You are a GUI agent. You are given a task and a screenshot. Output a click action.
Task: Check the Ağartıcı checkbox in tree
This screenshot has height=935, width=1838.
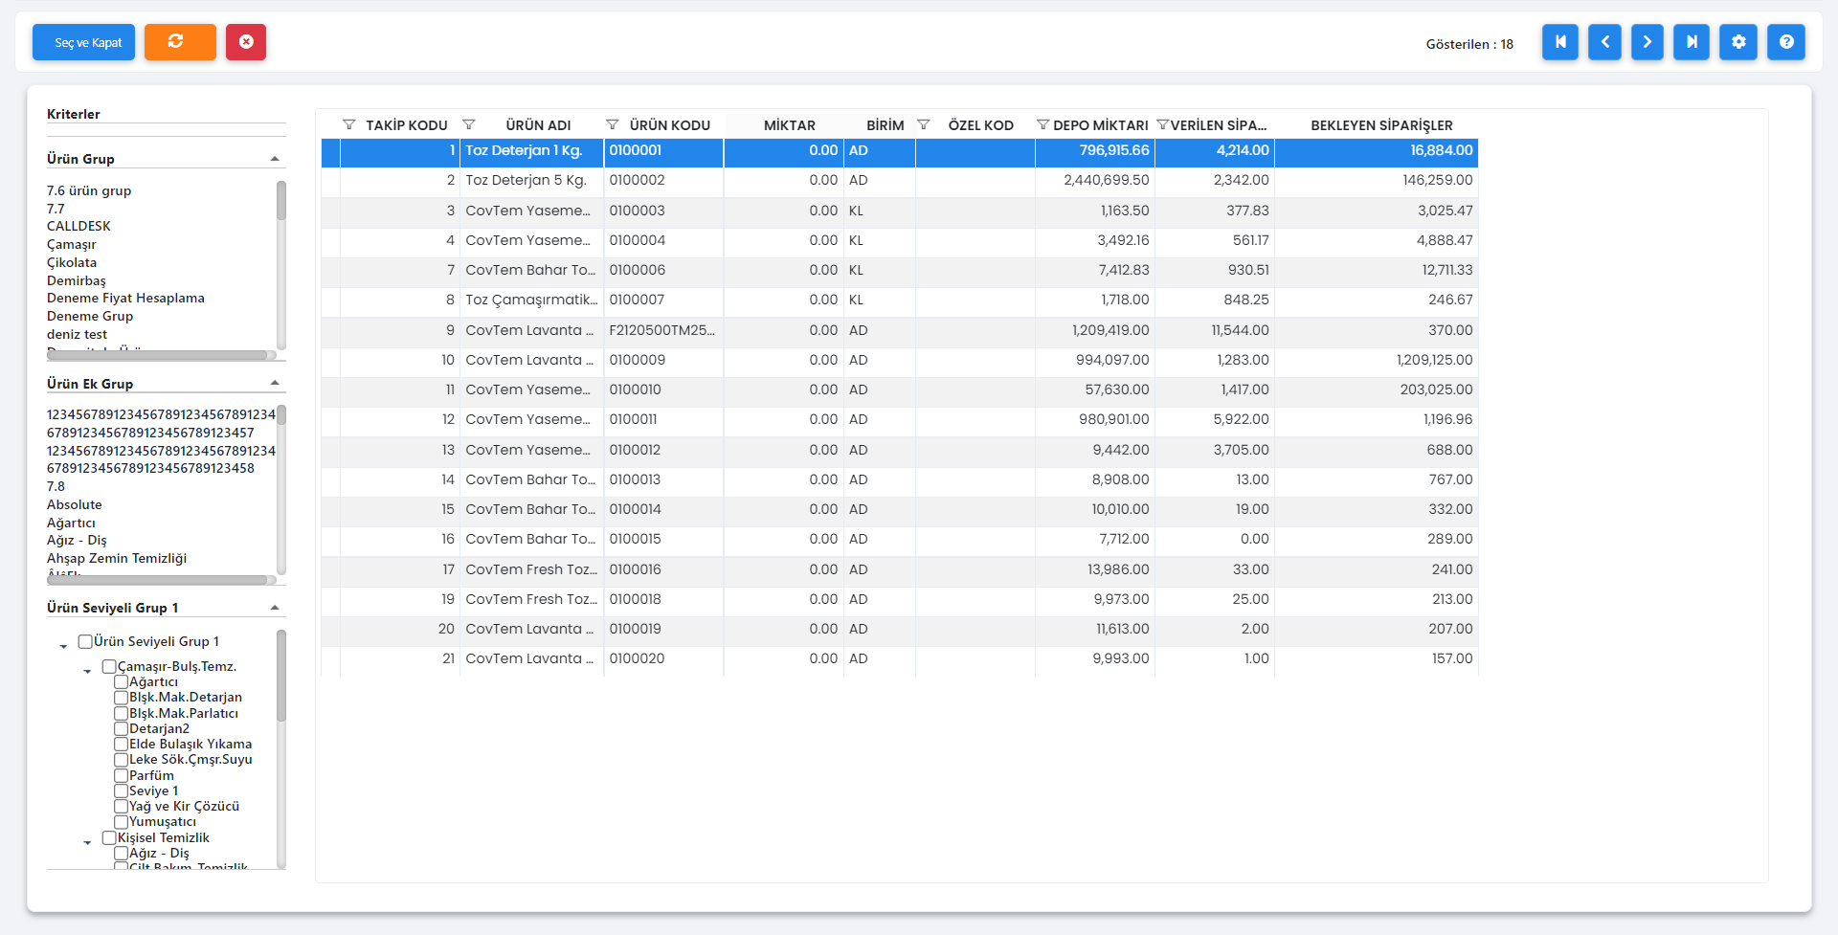tap(122, 682)
